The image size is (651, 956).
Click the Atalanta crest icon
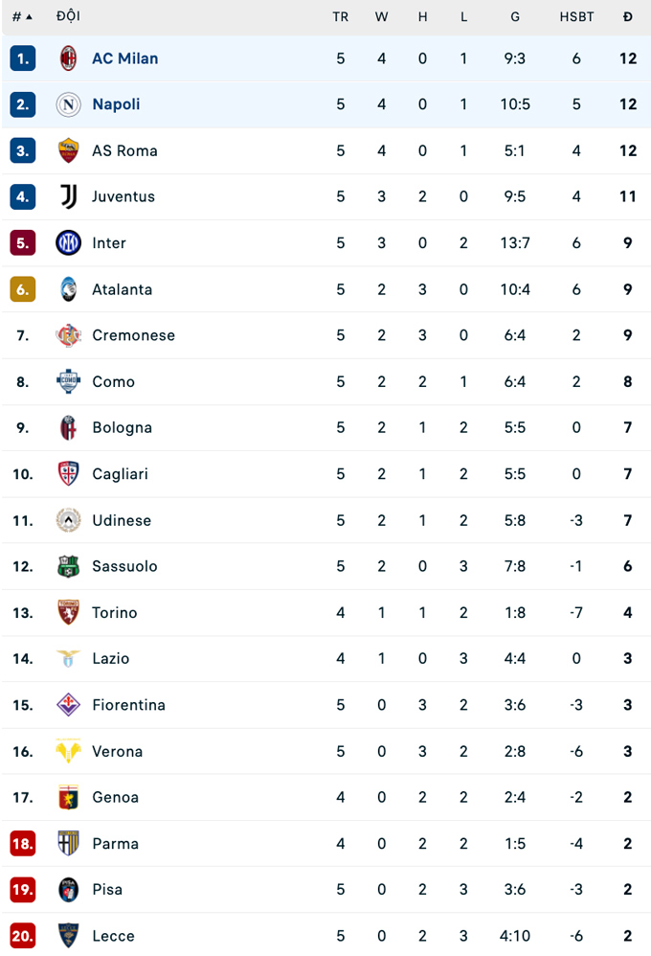click(x=68, y=289)
